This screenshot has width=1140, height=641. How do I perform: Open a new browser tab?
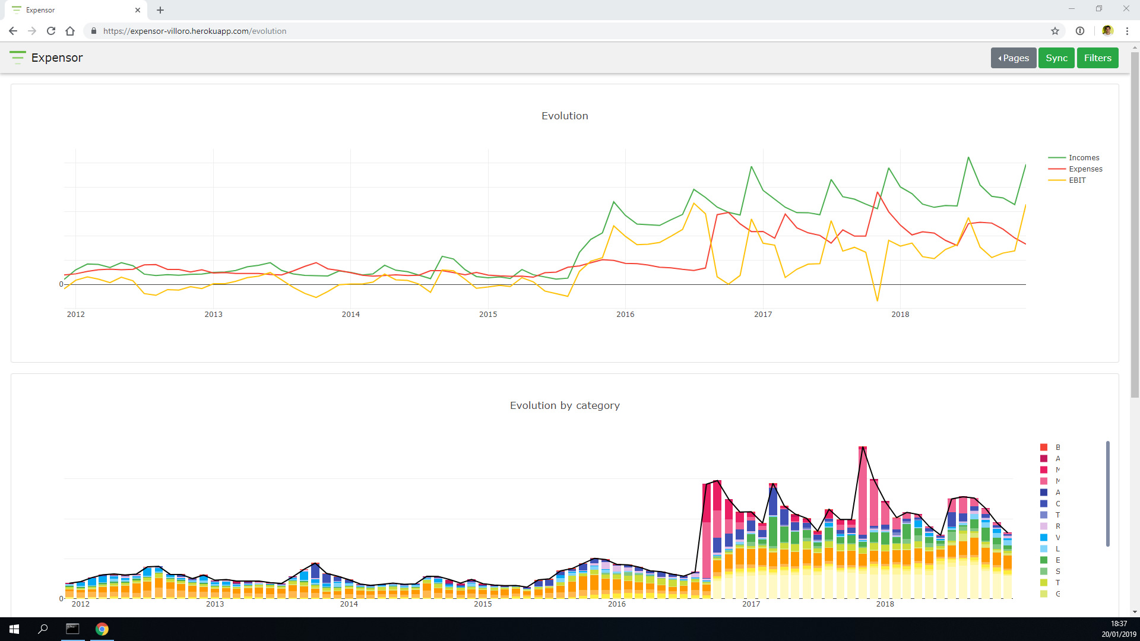(160, 10)
